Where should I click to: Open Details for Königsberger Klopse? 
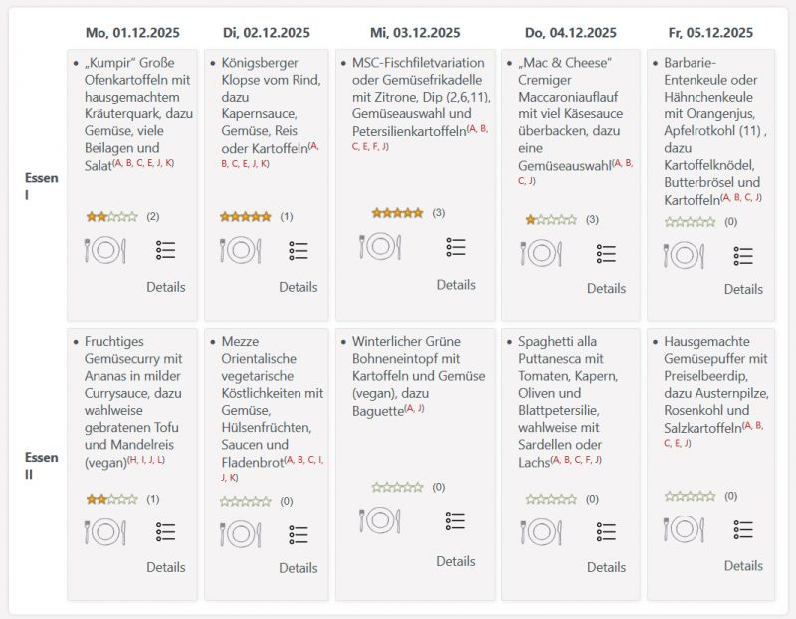pyautogui.click(x=298, y=287)
